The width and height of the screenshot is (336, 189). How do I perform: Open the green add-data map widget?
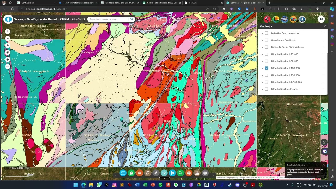[x=131, y=173]
